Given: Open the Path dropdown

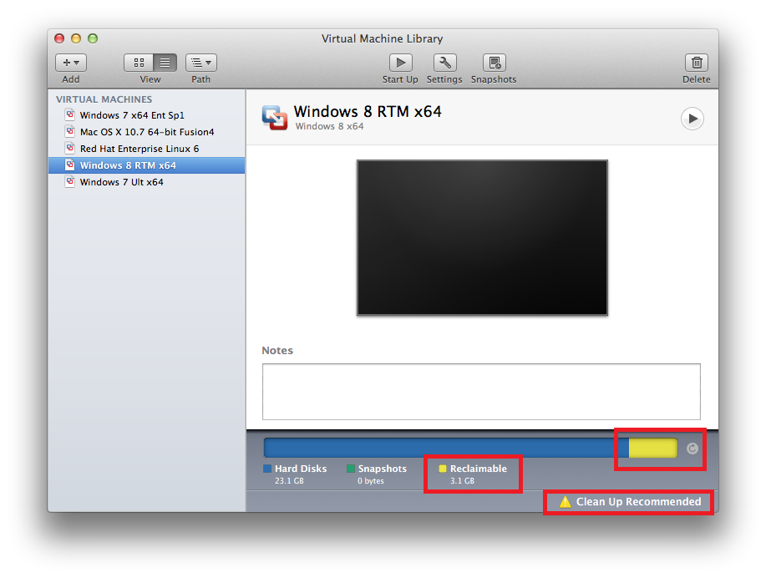Looking at the screenshot, I should click(x=200, y=63).
